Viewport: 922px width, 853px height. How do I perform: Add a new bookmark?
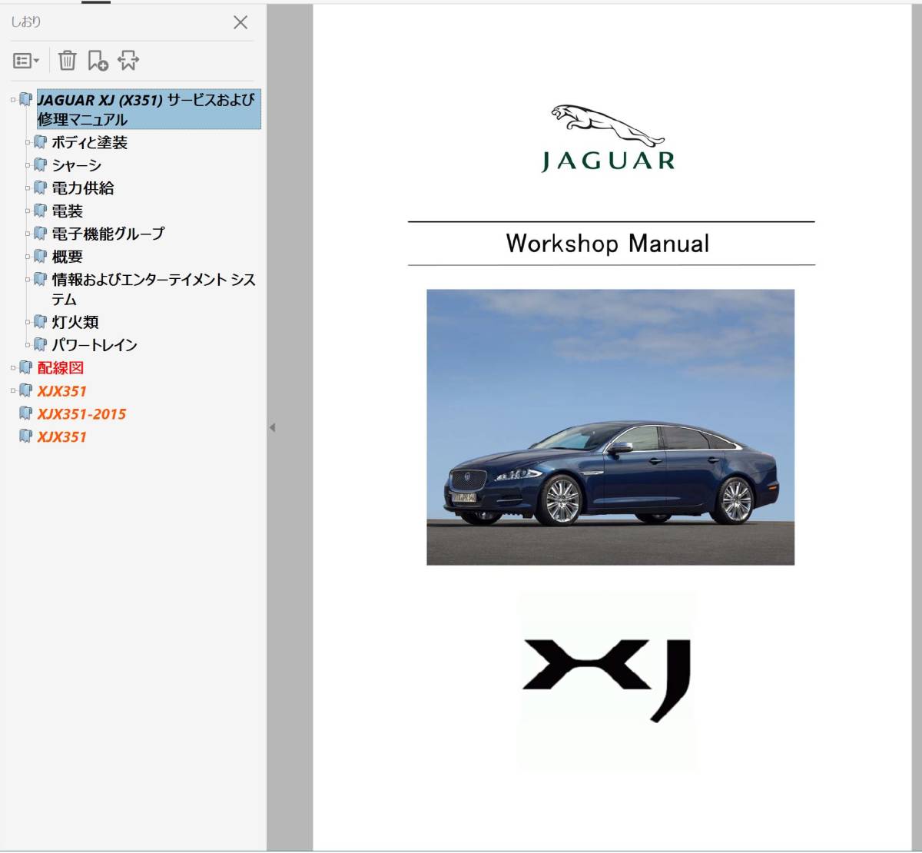point(98,60)
